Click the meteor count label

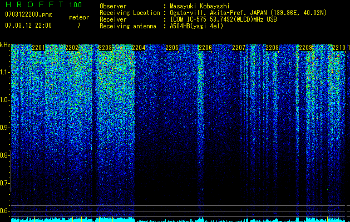pyautogui.click(x=79, y=17)
